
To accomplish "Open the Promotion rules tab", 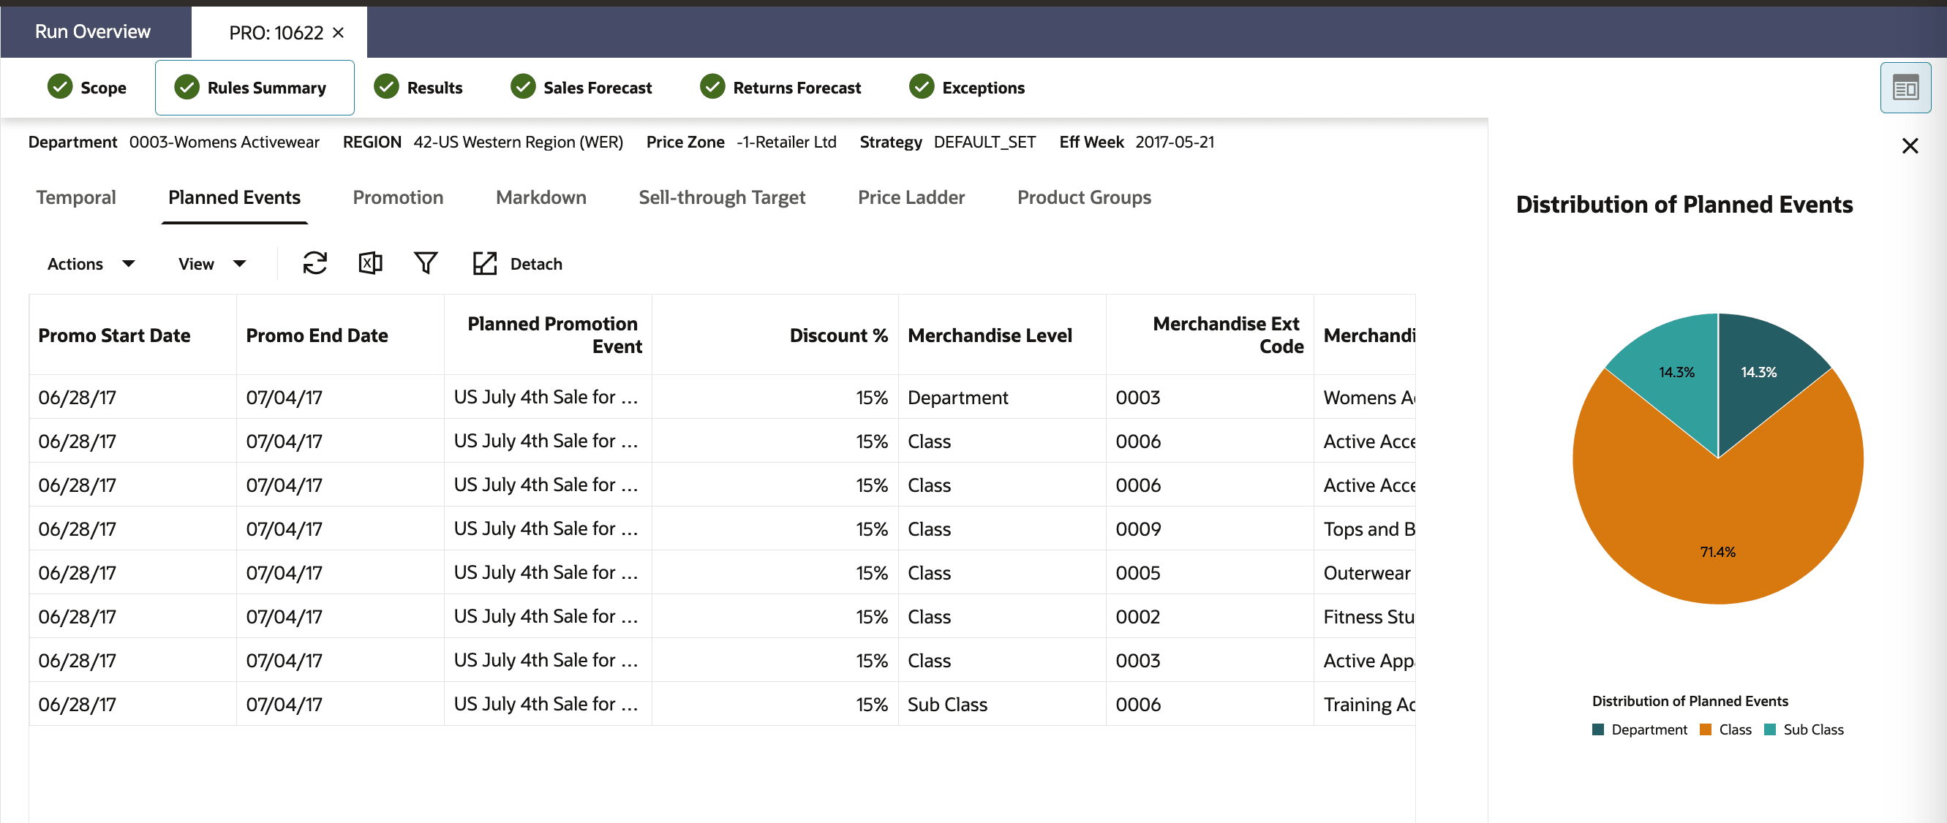I will tap(398, 197).
